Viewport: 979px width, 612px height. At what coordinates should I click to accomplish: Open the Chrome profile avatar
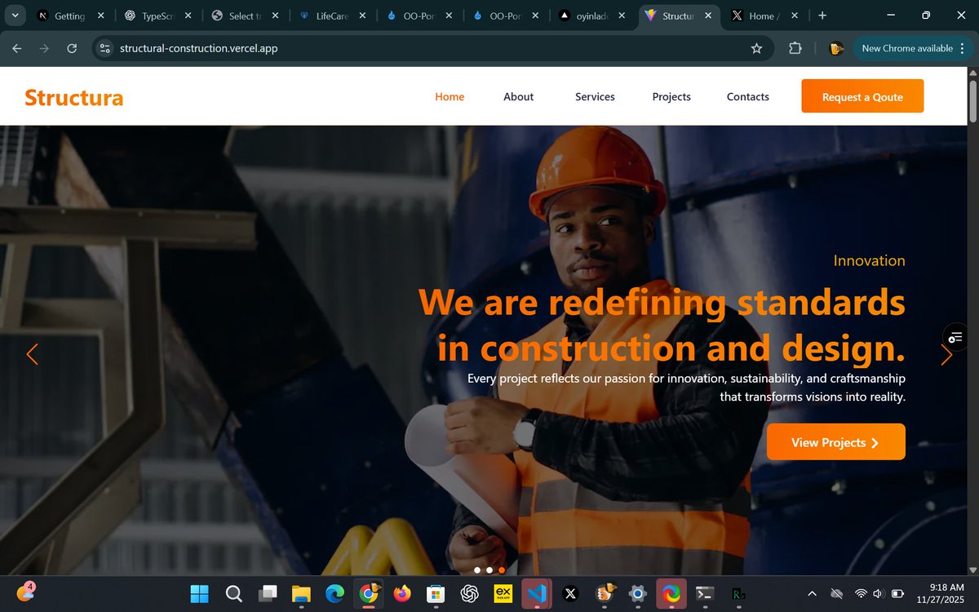click(836, 48)
